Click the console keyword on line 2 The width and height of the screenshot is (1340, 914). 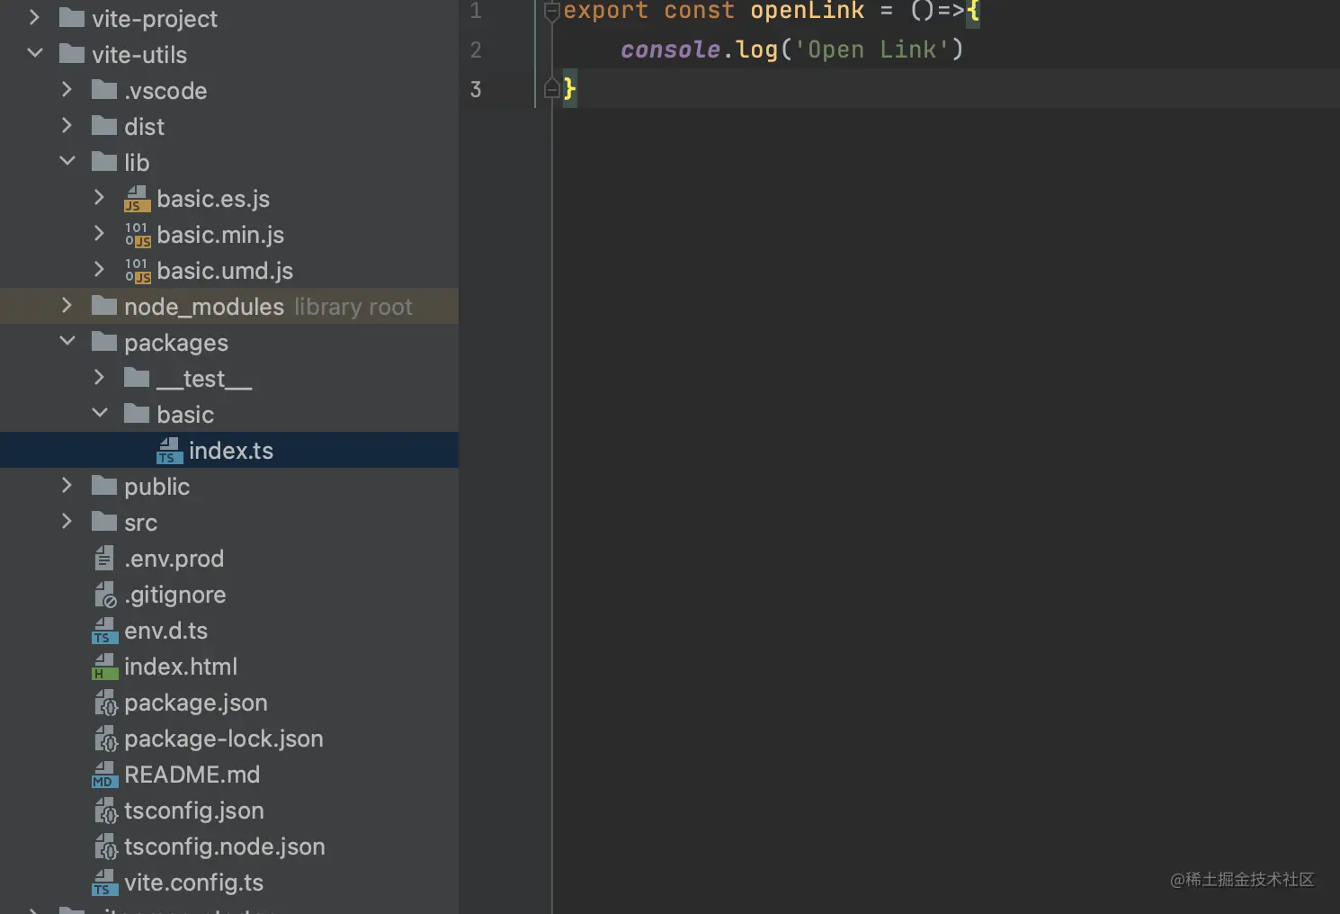670,49
